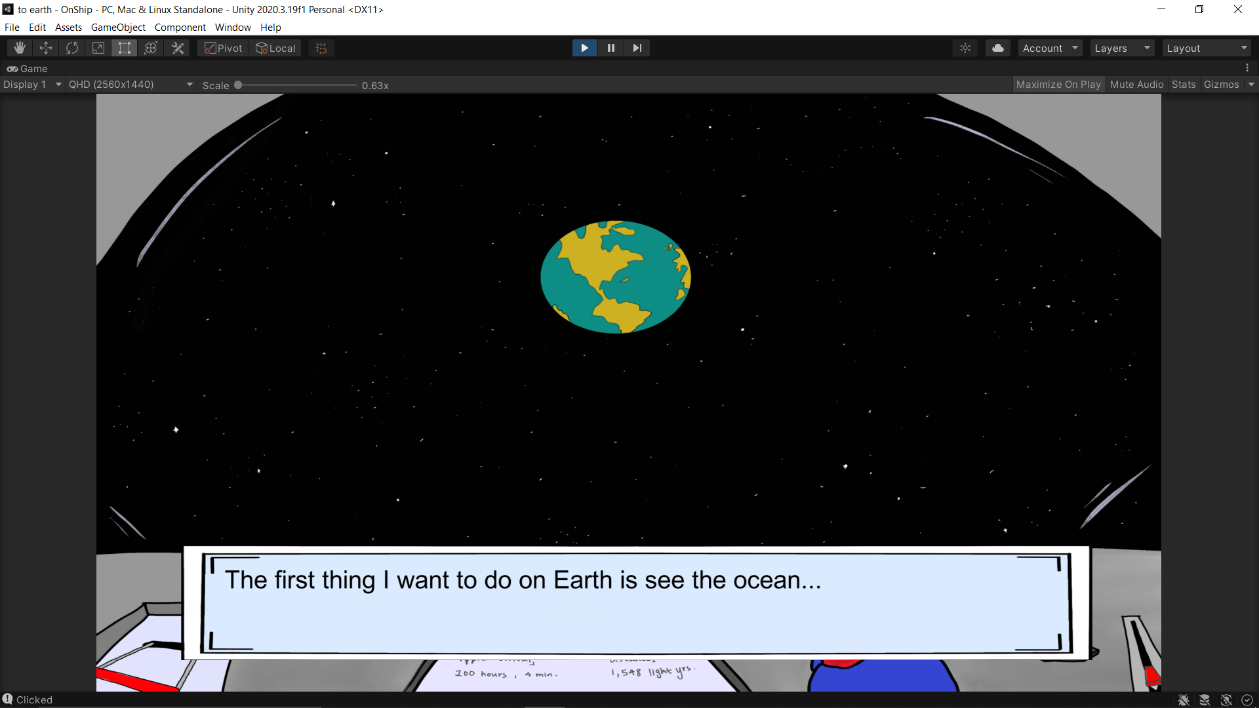The image size is (1259, 708).
Task: Select the Transform tool
Action: (x=151, y=48)
